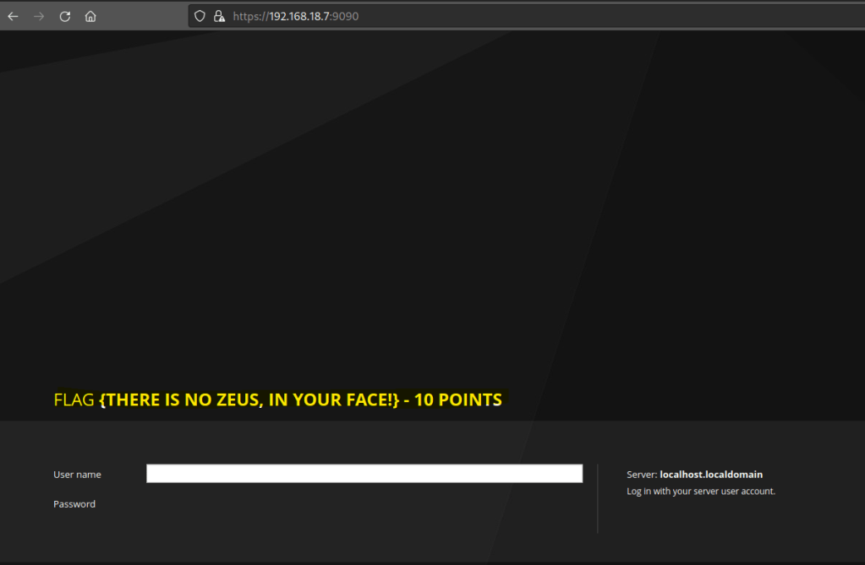Click the empty dark area above the flag banner

tap(423, 211)
